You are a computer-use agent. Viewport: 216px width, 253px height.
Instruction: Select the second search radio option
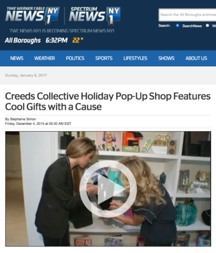[207, 25]
